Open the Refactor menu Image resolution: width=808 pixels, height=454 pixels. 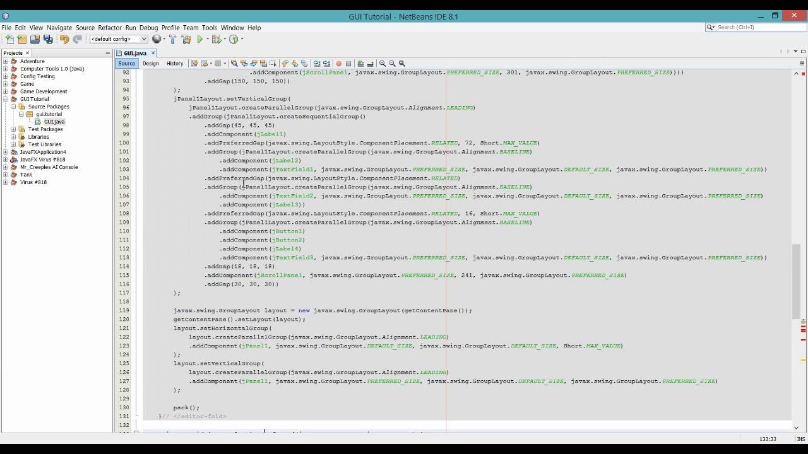(110, 28)
